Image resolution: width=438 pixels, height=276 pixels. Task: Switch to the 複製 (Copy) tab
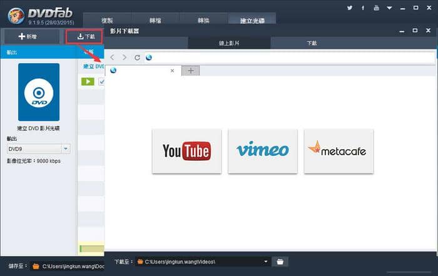[x=107, y=20]
